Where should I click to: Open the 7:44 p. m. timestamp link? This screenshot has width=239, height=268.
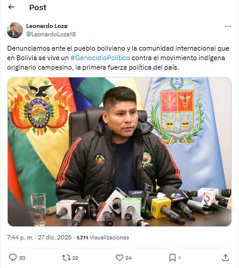pos(20,238)
